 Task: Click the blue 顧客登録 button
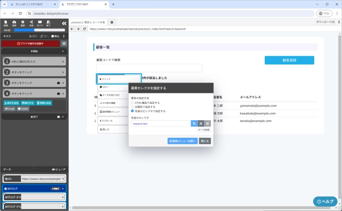(x=289, y=60)
